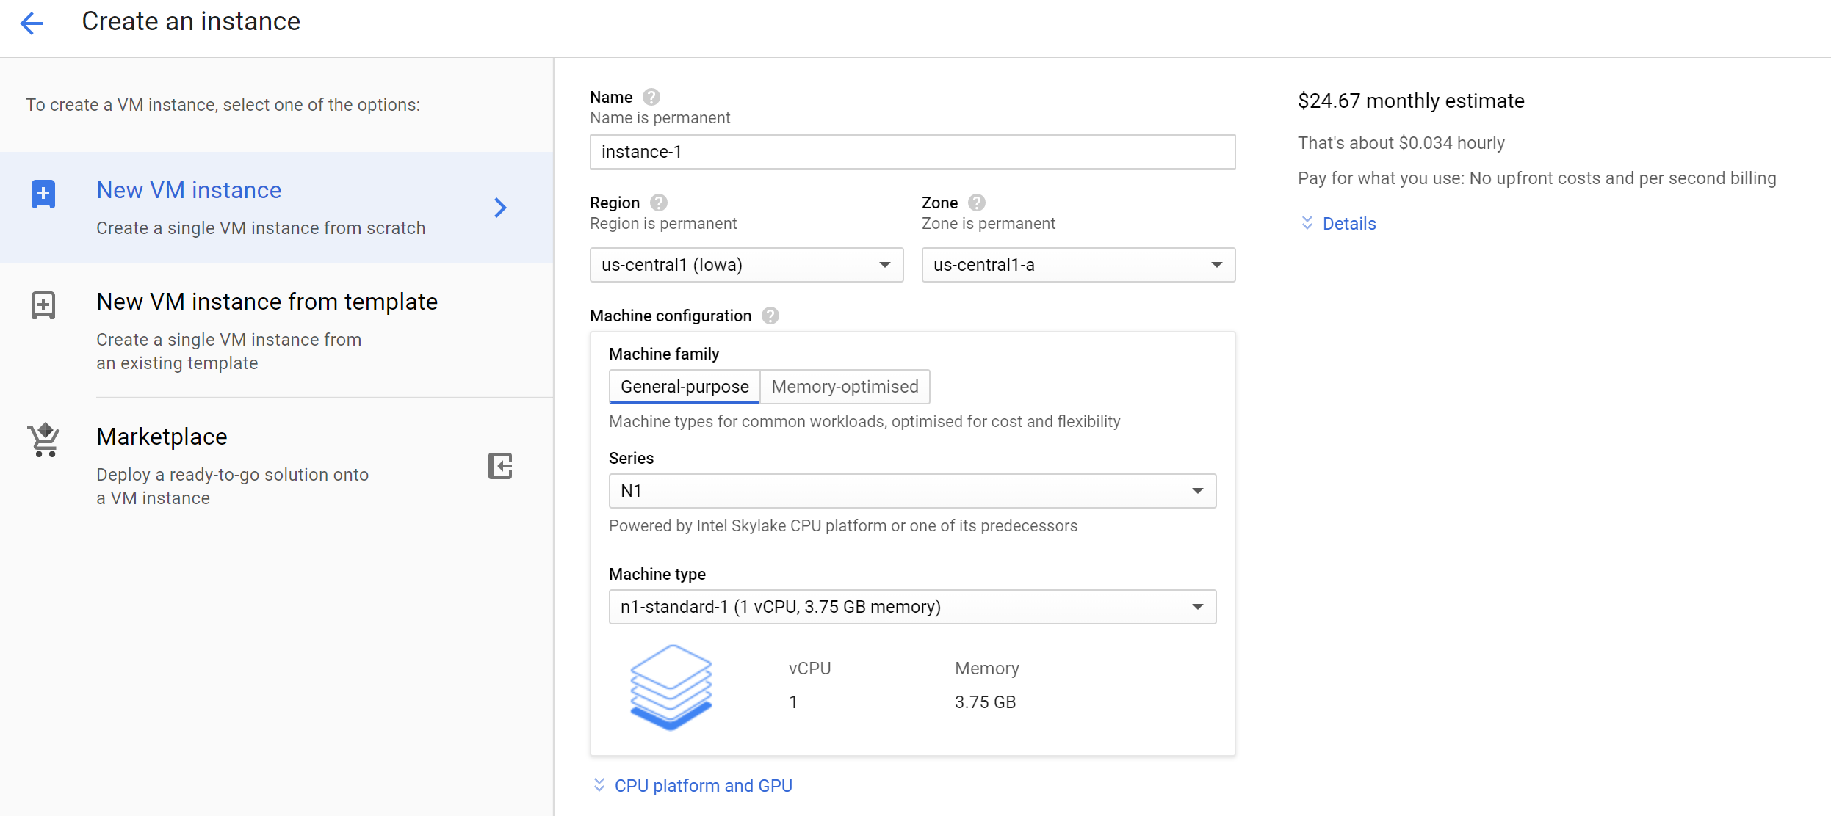
Task: Click the Series label
Action: click(631, 458)
